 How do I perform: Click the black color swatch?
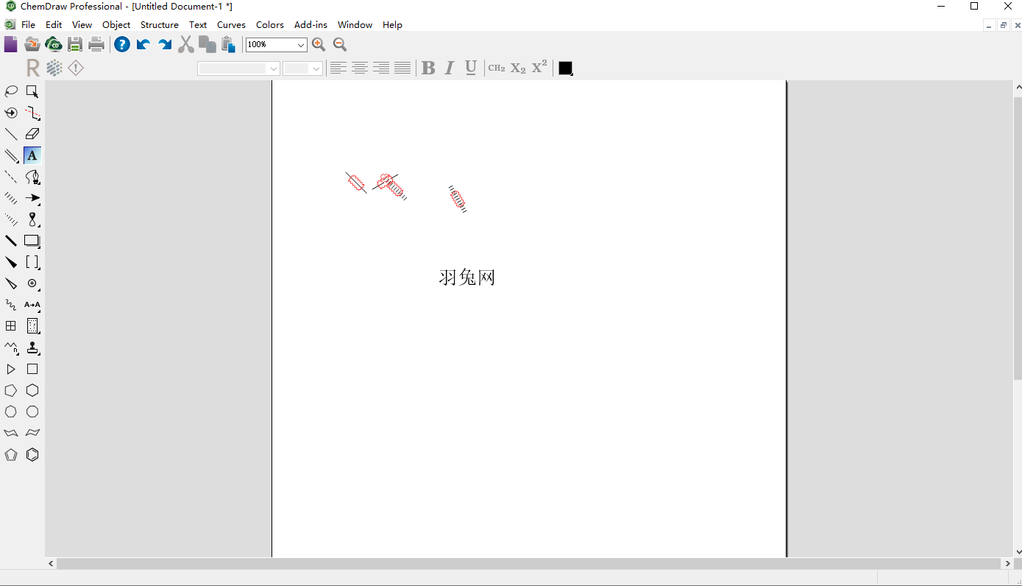click(565, 68)
